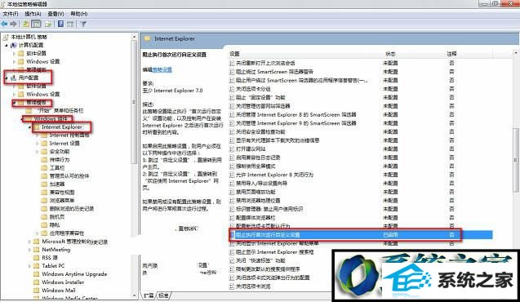The height and width of the screenshot is (302, 520).
Task: Click the settings list vertical scrollbar thumb
Action: point(517,161)
